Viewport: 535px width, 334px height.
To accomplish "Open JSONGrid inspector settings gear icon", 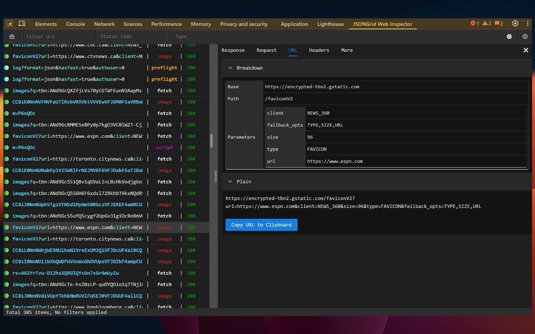I will 525,36.
